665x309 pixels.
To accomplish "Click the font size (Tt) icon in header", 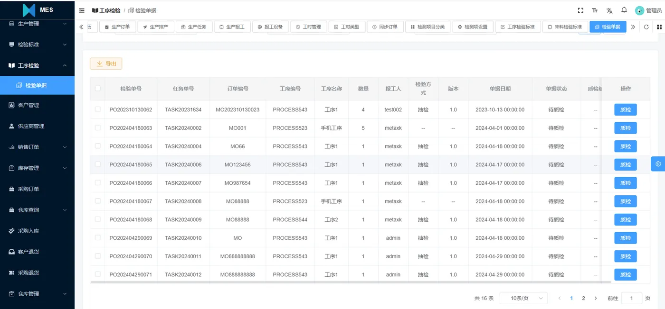I will pos(595,9).
